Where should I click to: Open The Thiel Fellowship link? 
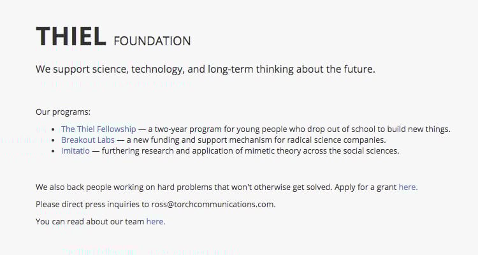tap(99, 129)
